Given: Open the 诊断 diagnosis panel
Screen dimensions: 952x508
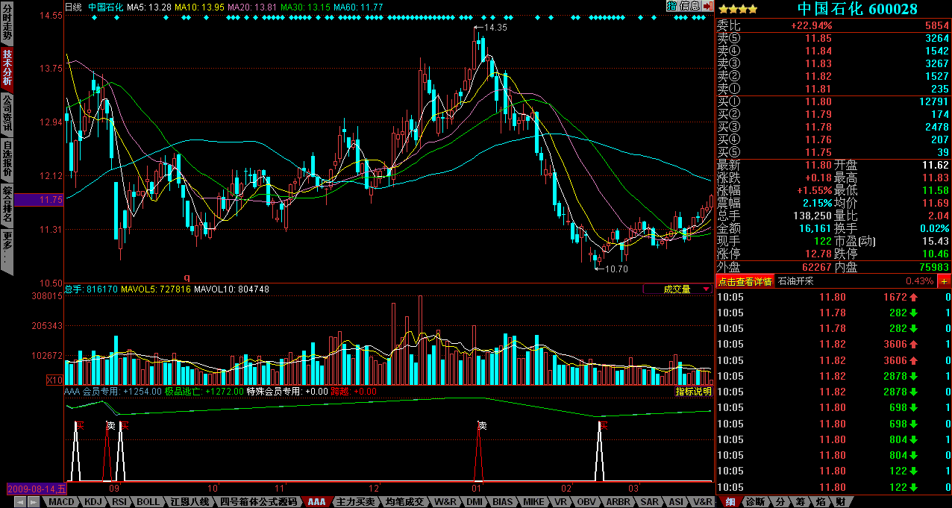Looking at the screenshot, I should click(x=755, y=502).
